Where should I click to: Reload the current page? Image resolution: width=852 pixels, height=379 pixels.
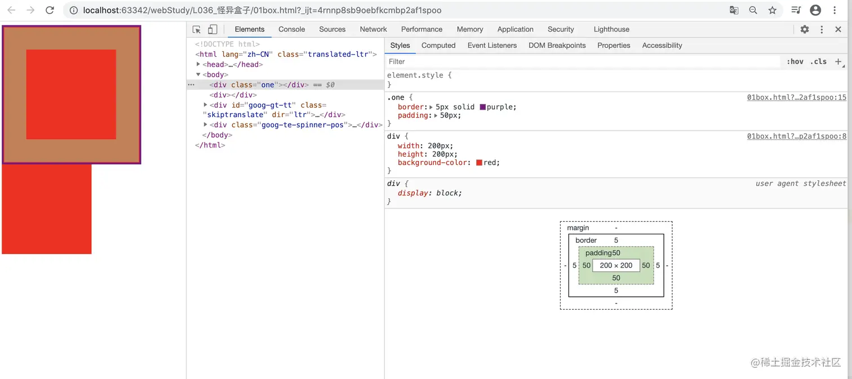50,10
